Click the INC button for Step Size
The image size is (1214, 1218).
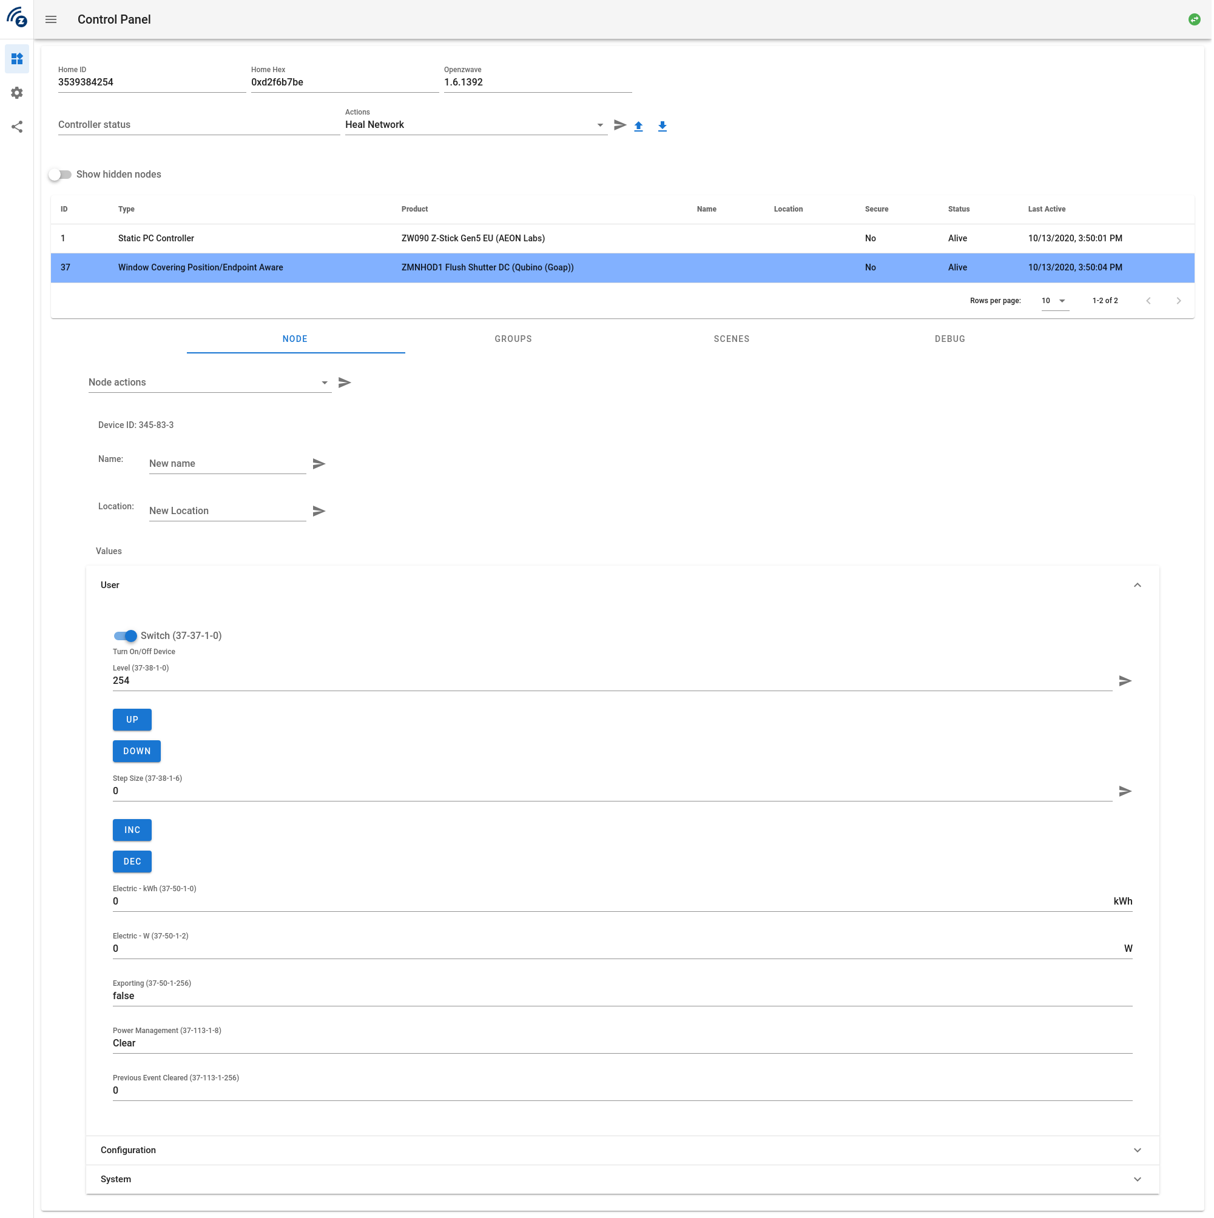(x=132, y=829)
